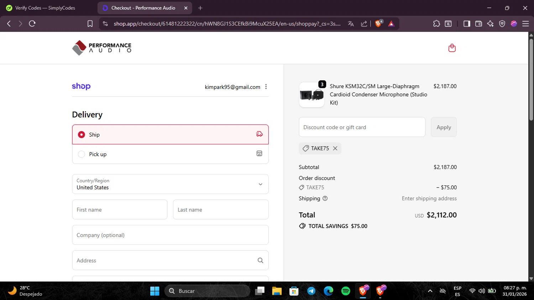This screenshot has width=534, height=300.
Task: Click the TOTAL SAVINGS $75.00 line
Action: click(x=333, y=226)
